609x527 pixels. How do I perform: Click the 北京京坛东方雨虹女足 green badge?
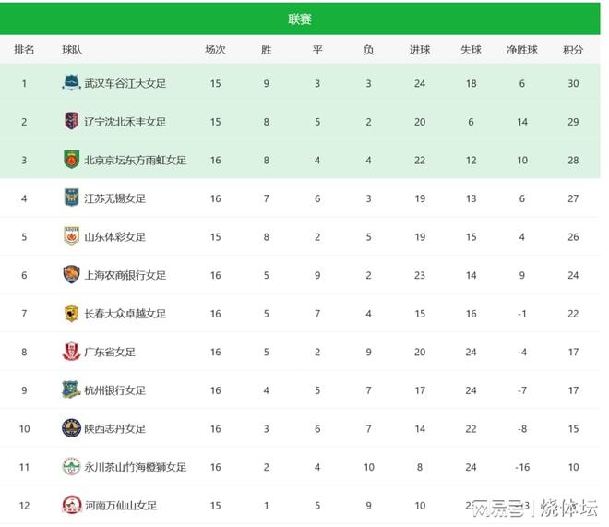coord(71,160)
